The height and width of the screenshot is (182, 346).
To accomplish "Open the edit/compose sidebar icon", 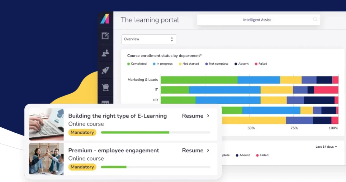I will 105,36.
